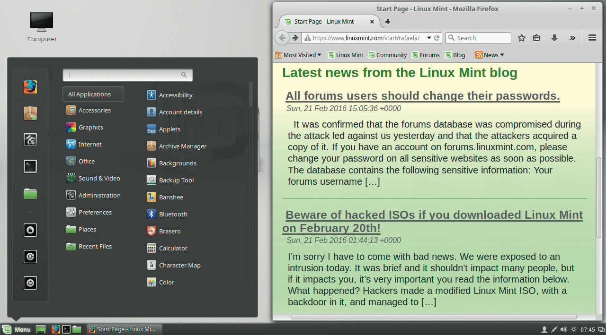The height and width of the screenshot is (335, 606).
Task: Click the power Quit icon in menu
Action: [x=30, y=283]
